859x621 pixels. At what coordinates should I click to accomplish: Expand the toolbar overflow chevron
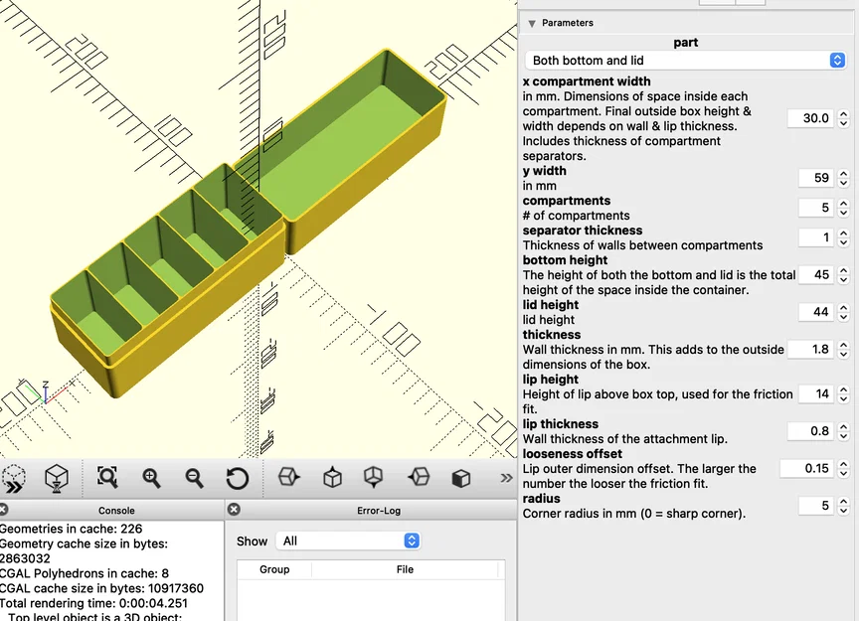tap(504, 478)
